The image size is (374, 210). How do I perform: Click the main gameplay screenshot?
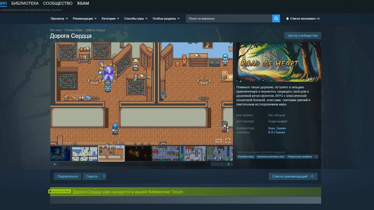click(142, 93)
